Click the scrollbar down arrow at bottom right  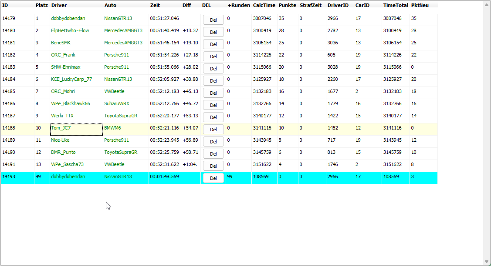click(487, 262)
